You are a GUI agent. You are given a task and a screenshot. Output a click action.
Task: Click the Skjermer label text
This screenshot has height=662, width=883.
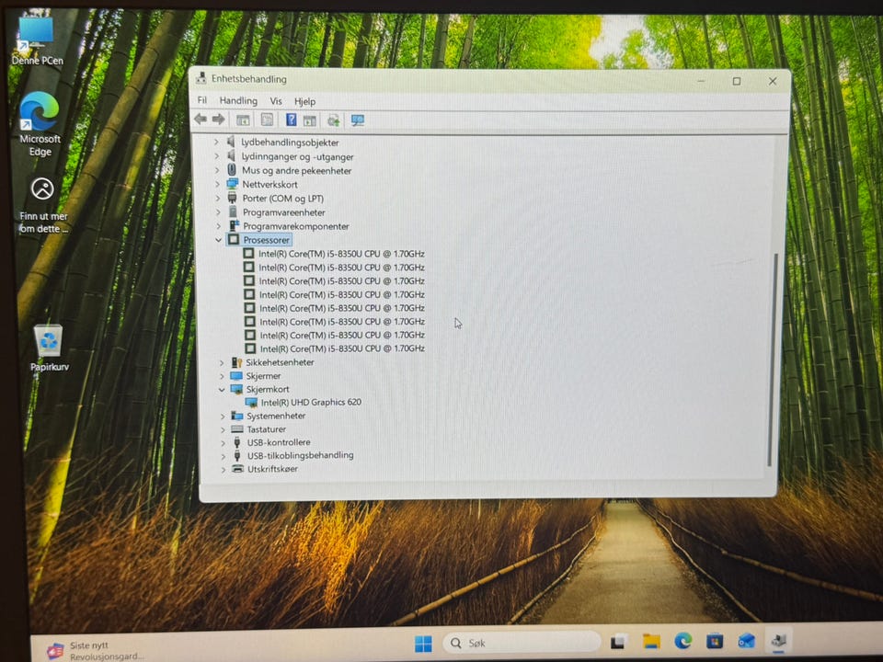(263, 376)
